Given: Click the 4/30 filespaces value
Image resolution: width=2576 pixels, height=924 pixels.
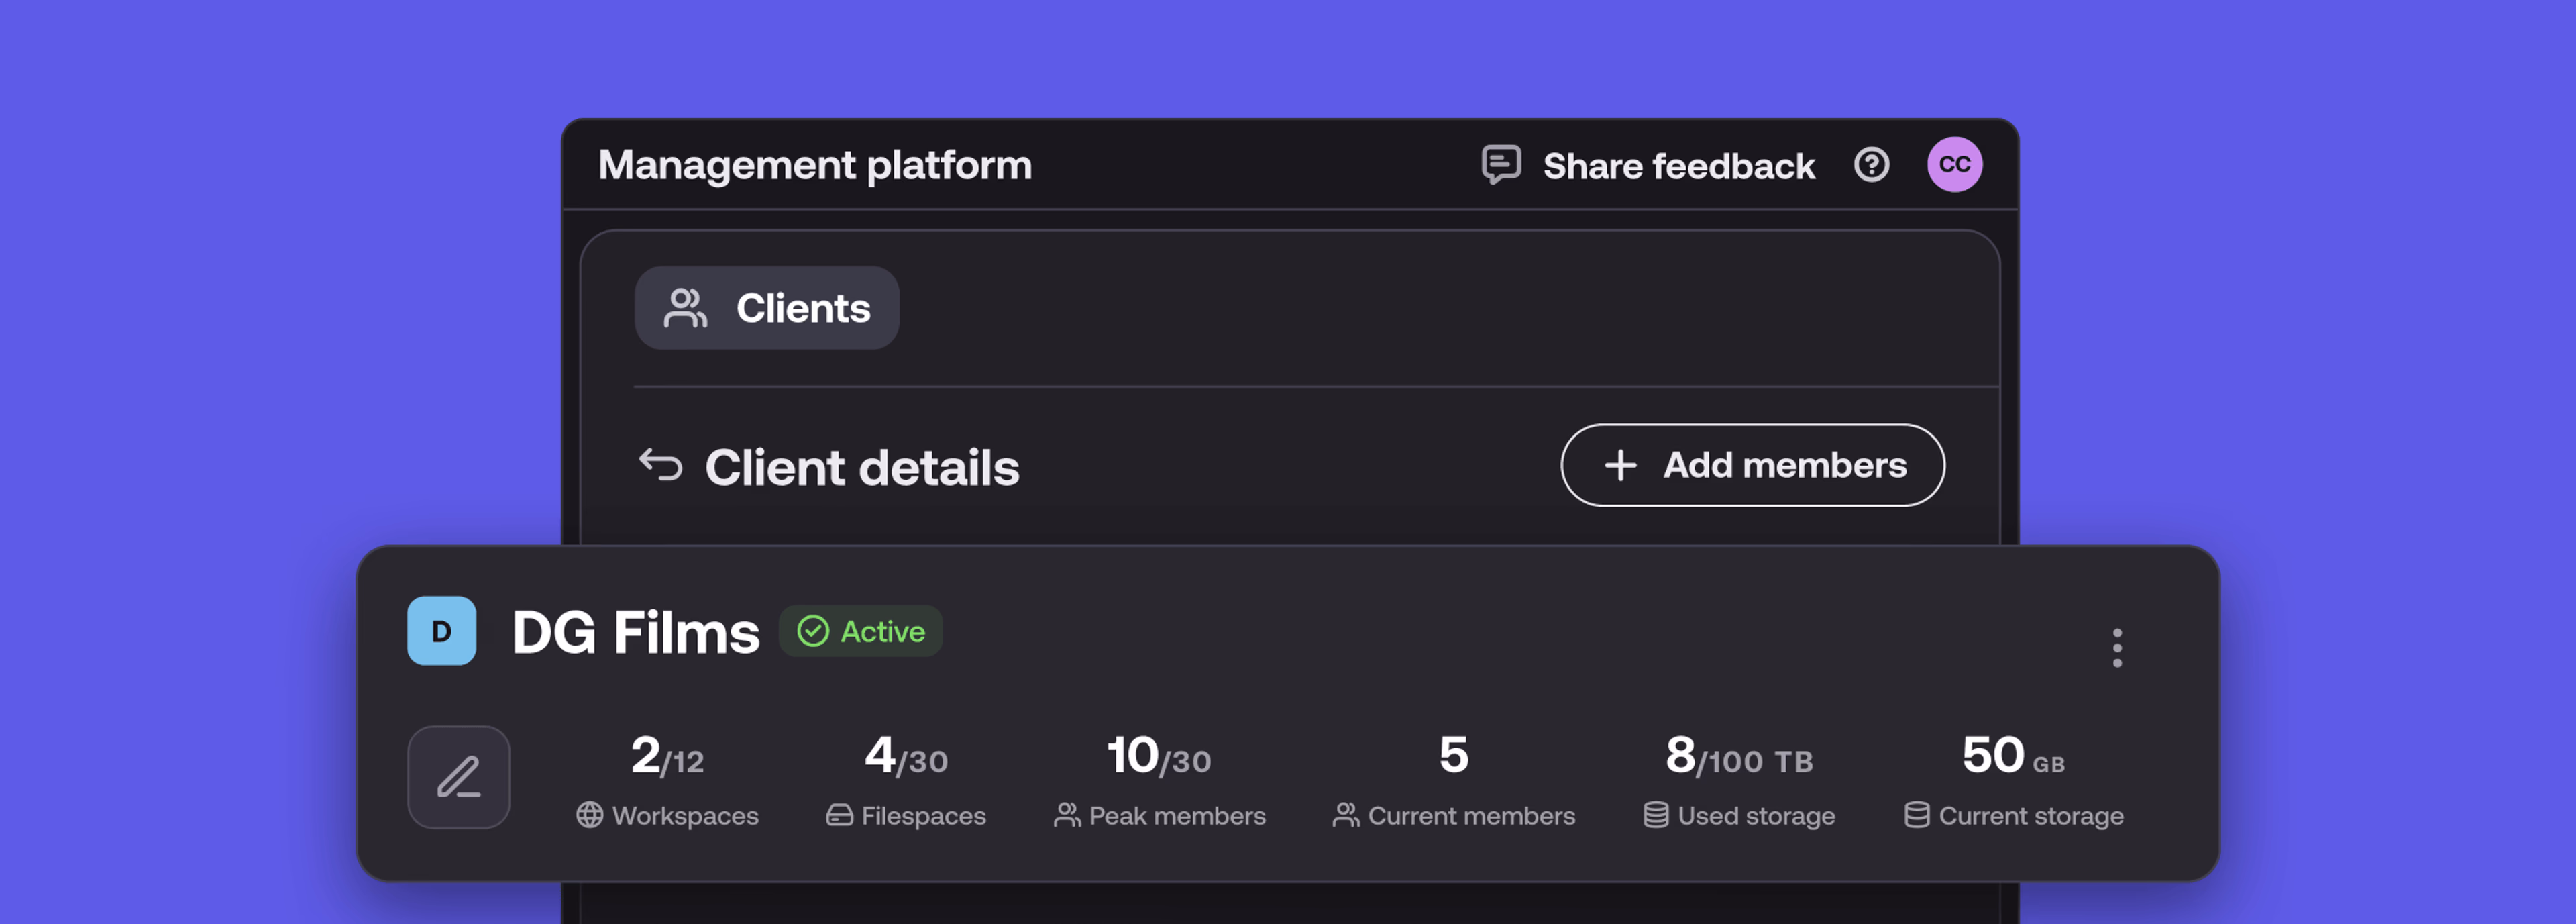Looking at the screenshot, I should tap(906, 756).
